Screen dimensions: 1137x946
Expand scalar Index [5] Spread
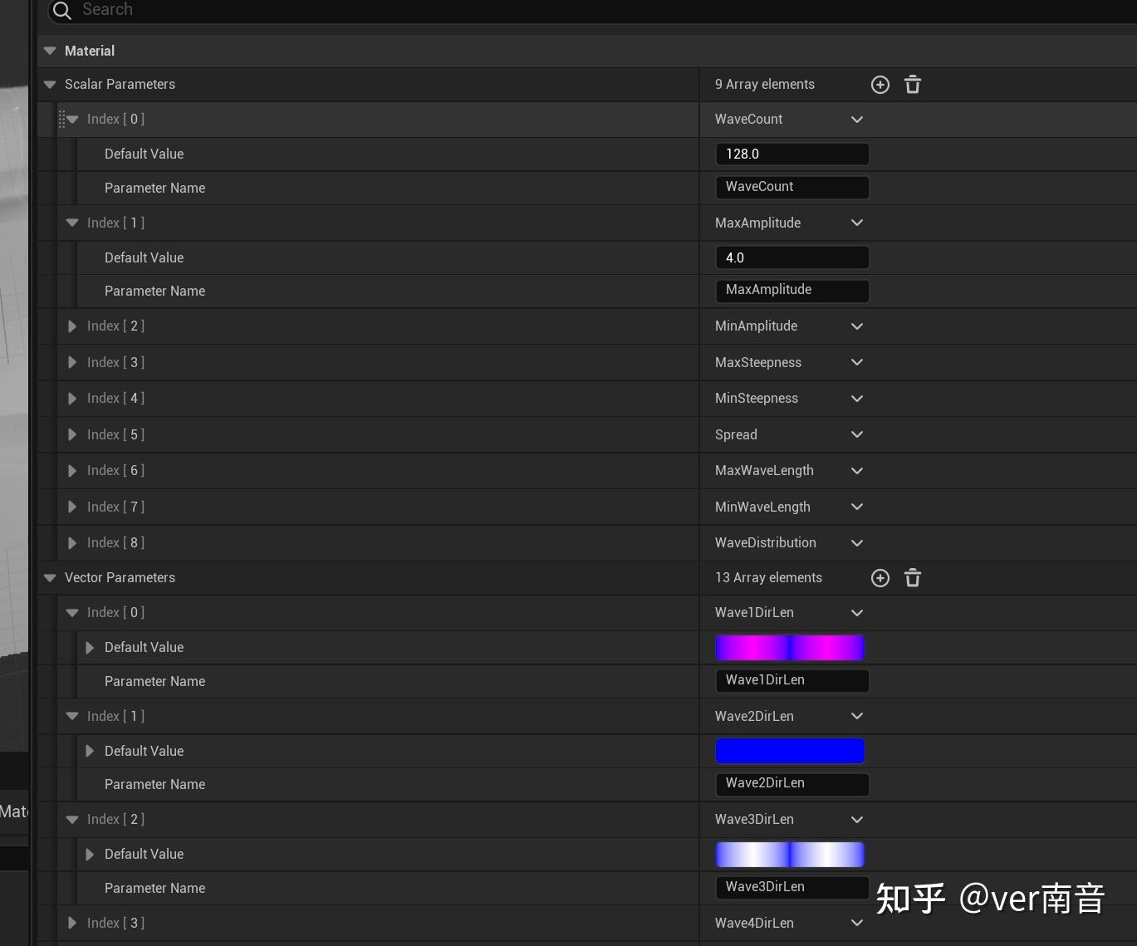[72, 434]
